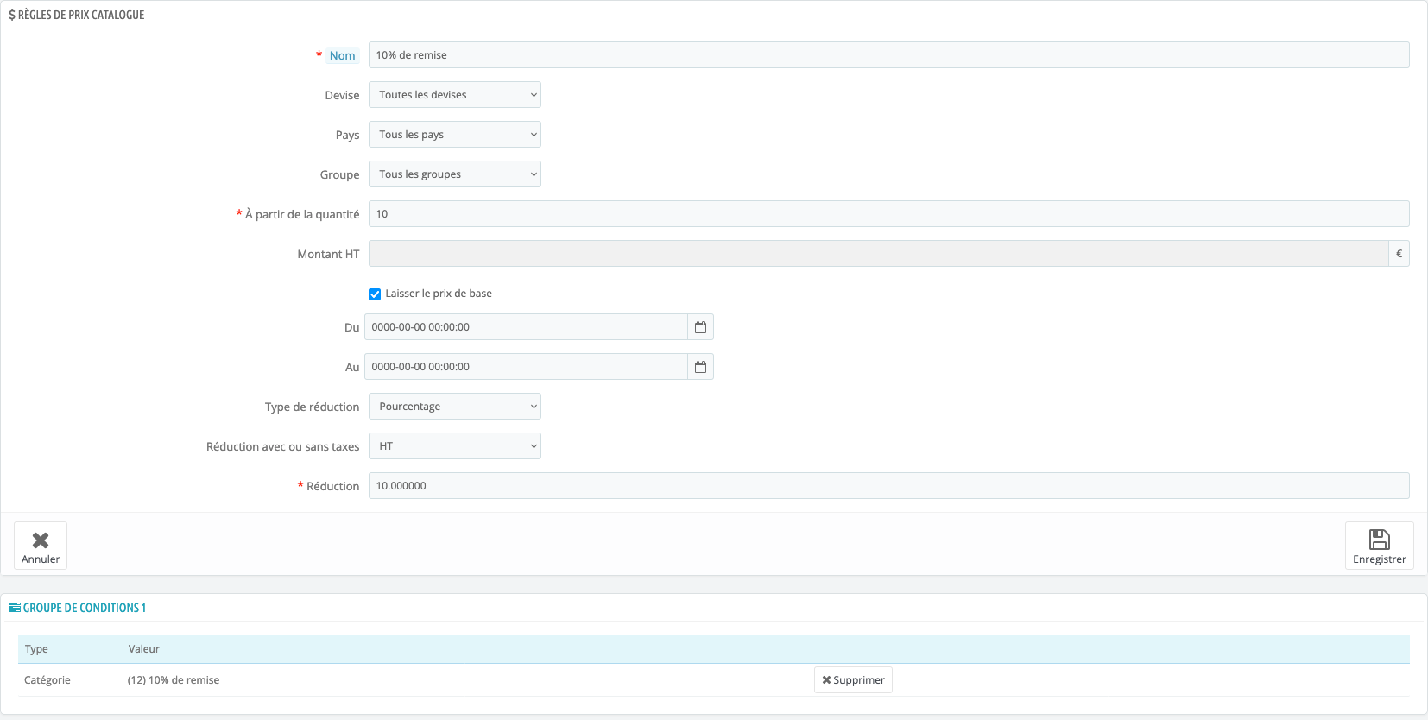
Task: Open the Au date calendar picker
Action: [700, 367]
